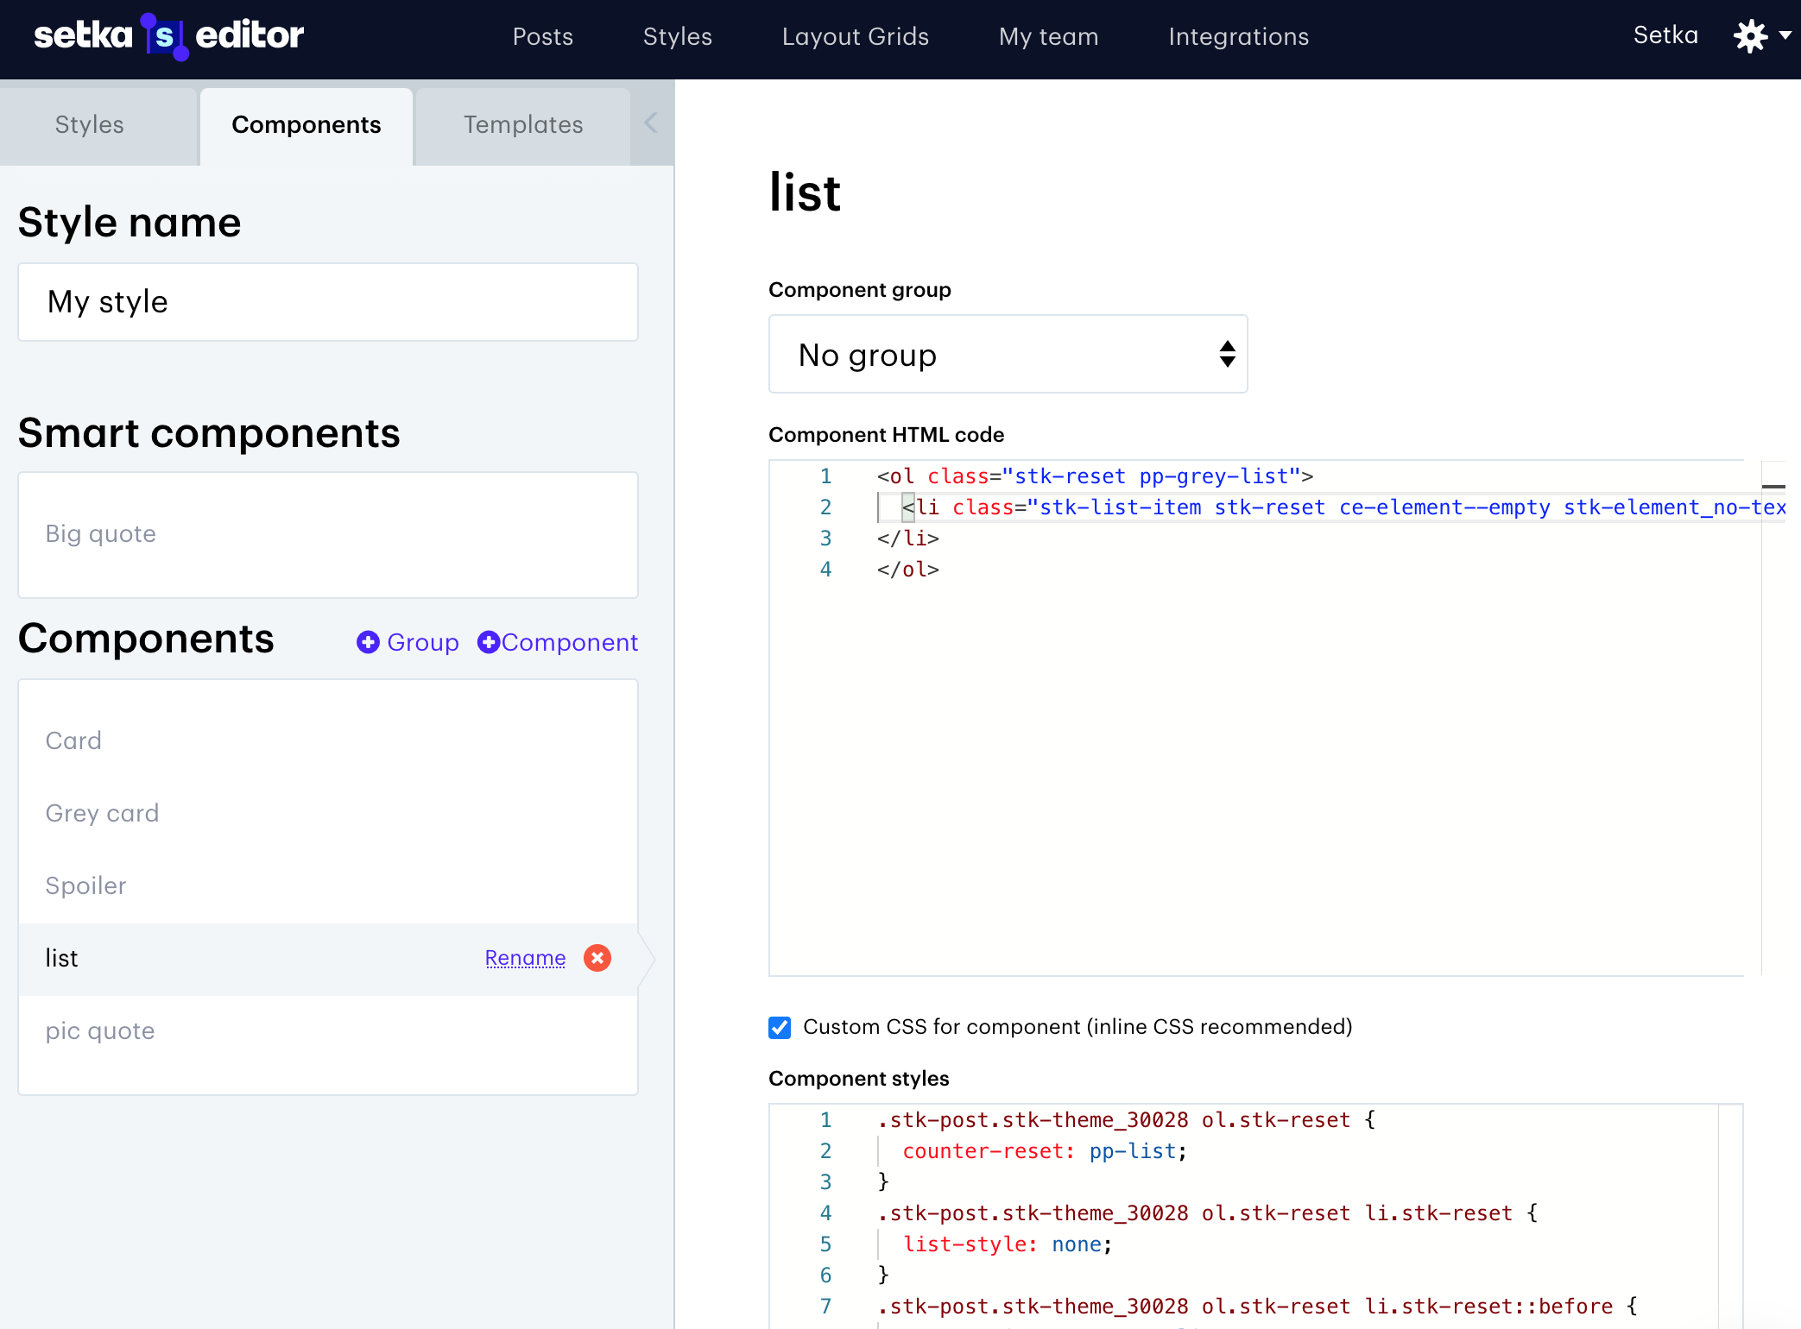Click the plus icon beside Component
Viewport: 1801px width, 1329px height.
489,642
